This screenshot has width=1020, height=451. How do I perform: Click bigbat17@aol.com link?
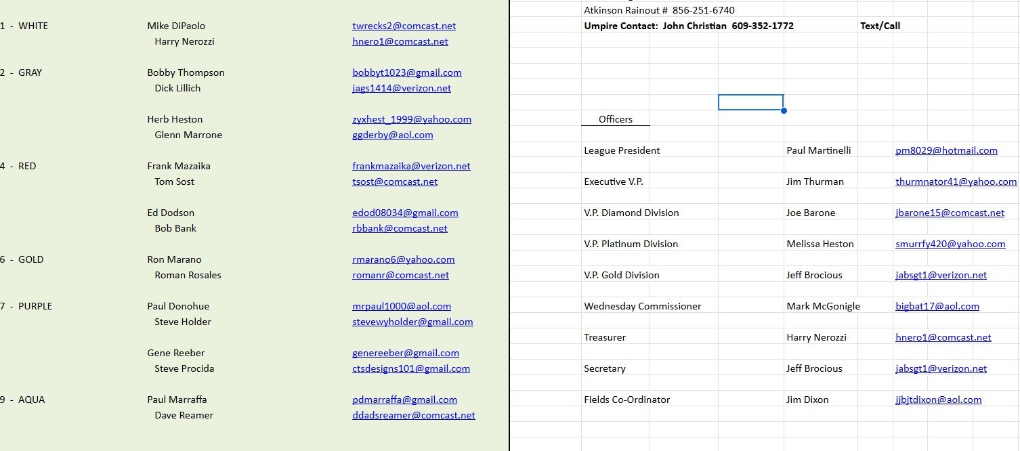pyautogui.click(x=937, y=306)
